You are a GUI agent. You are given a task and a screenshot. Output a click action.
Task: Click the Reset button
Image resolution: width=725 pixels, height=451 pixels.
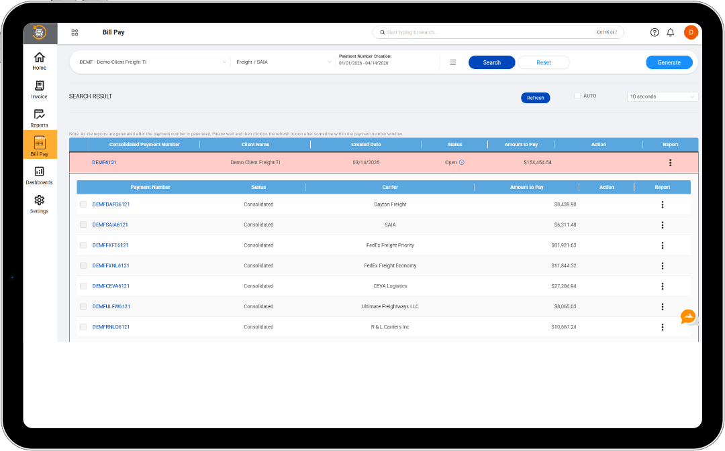tap(543, 62)
